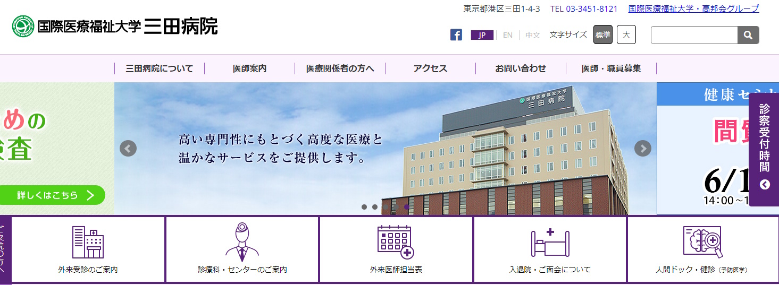Click the 詳しくはこちら green button
The image size is (779, 285).
click(53, 195)
